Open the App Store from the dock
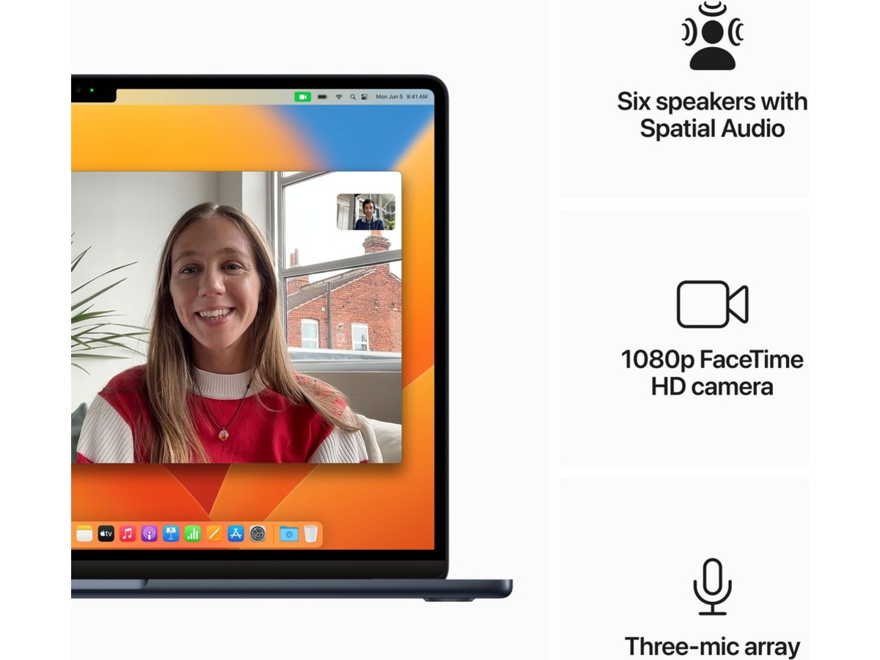Viewport: 880px width, 660px height. coord(235,534)
